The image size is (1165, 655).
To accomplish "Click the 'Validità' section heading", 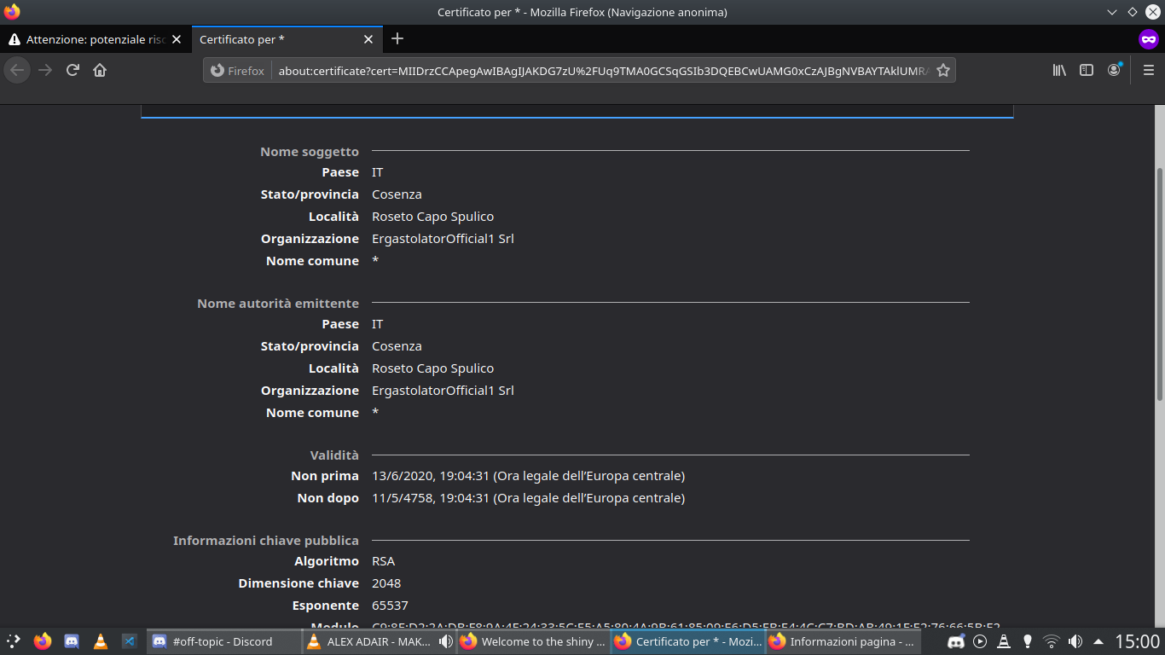I will [x=334, y=455].
